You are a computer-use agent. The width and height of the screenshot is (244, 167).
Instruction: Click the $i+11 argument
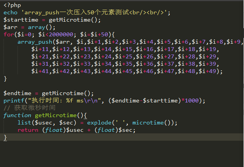pyautogui.click(x=40, y=49)
